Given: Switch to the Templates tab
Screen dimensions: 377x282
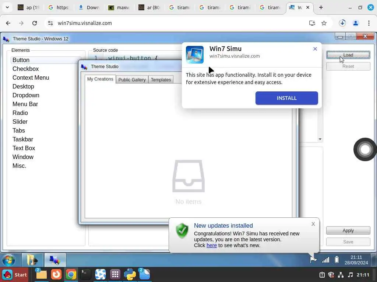Looking at the screenshot, I should [x=161, y=80].
